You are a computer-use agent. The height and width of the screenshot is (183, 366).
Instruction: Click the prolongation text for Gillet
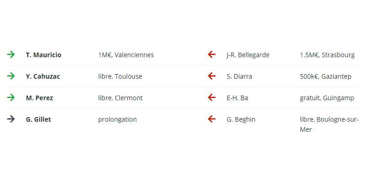[118, 119]
